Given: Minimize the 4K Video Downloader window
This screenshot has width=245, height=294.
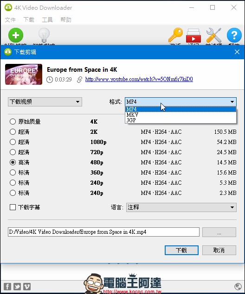Looking at the screenshot, I should 192,7.
